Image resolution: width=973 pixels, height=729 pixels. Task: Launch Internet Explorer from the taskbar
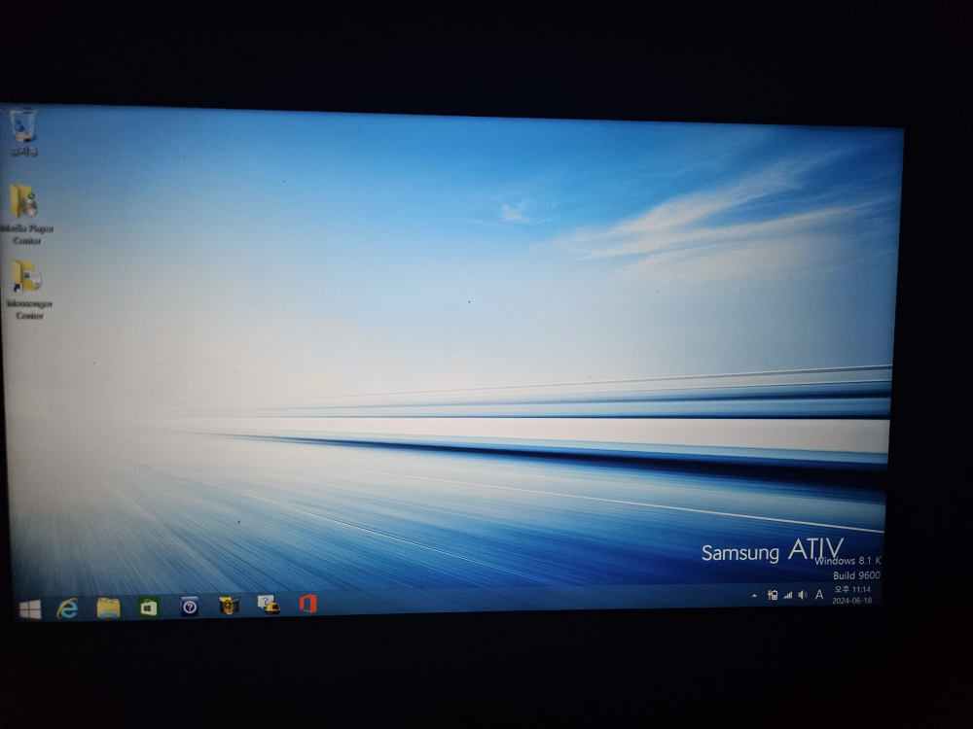68,608
